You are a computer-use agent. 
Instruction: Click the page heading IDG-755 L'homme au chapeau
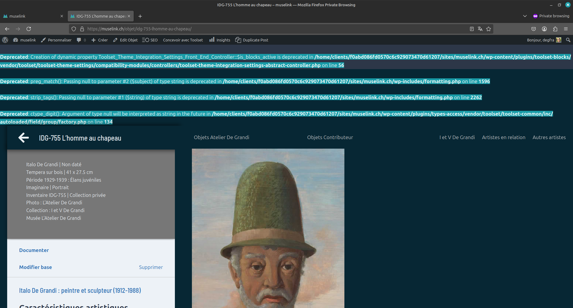point(80,138)
